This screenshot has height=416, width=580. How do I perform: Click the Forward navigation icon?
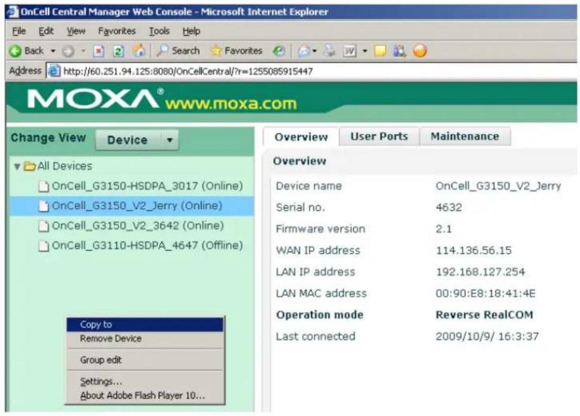(x=68, y=51)
